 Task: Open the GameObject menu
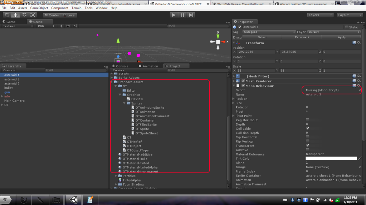(39, 8)
